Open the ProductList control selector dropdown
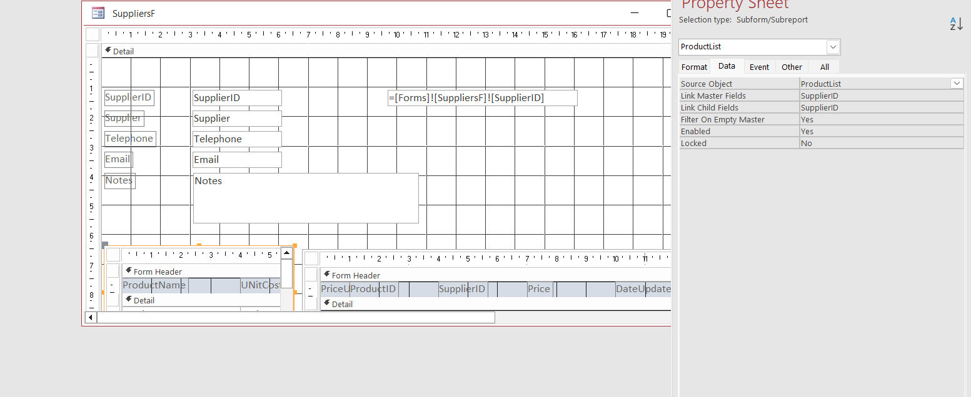971x397 pixels. [x=833, y=47]
